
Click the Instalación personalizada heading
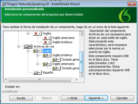coord(24,9)
